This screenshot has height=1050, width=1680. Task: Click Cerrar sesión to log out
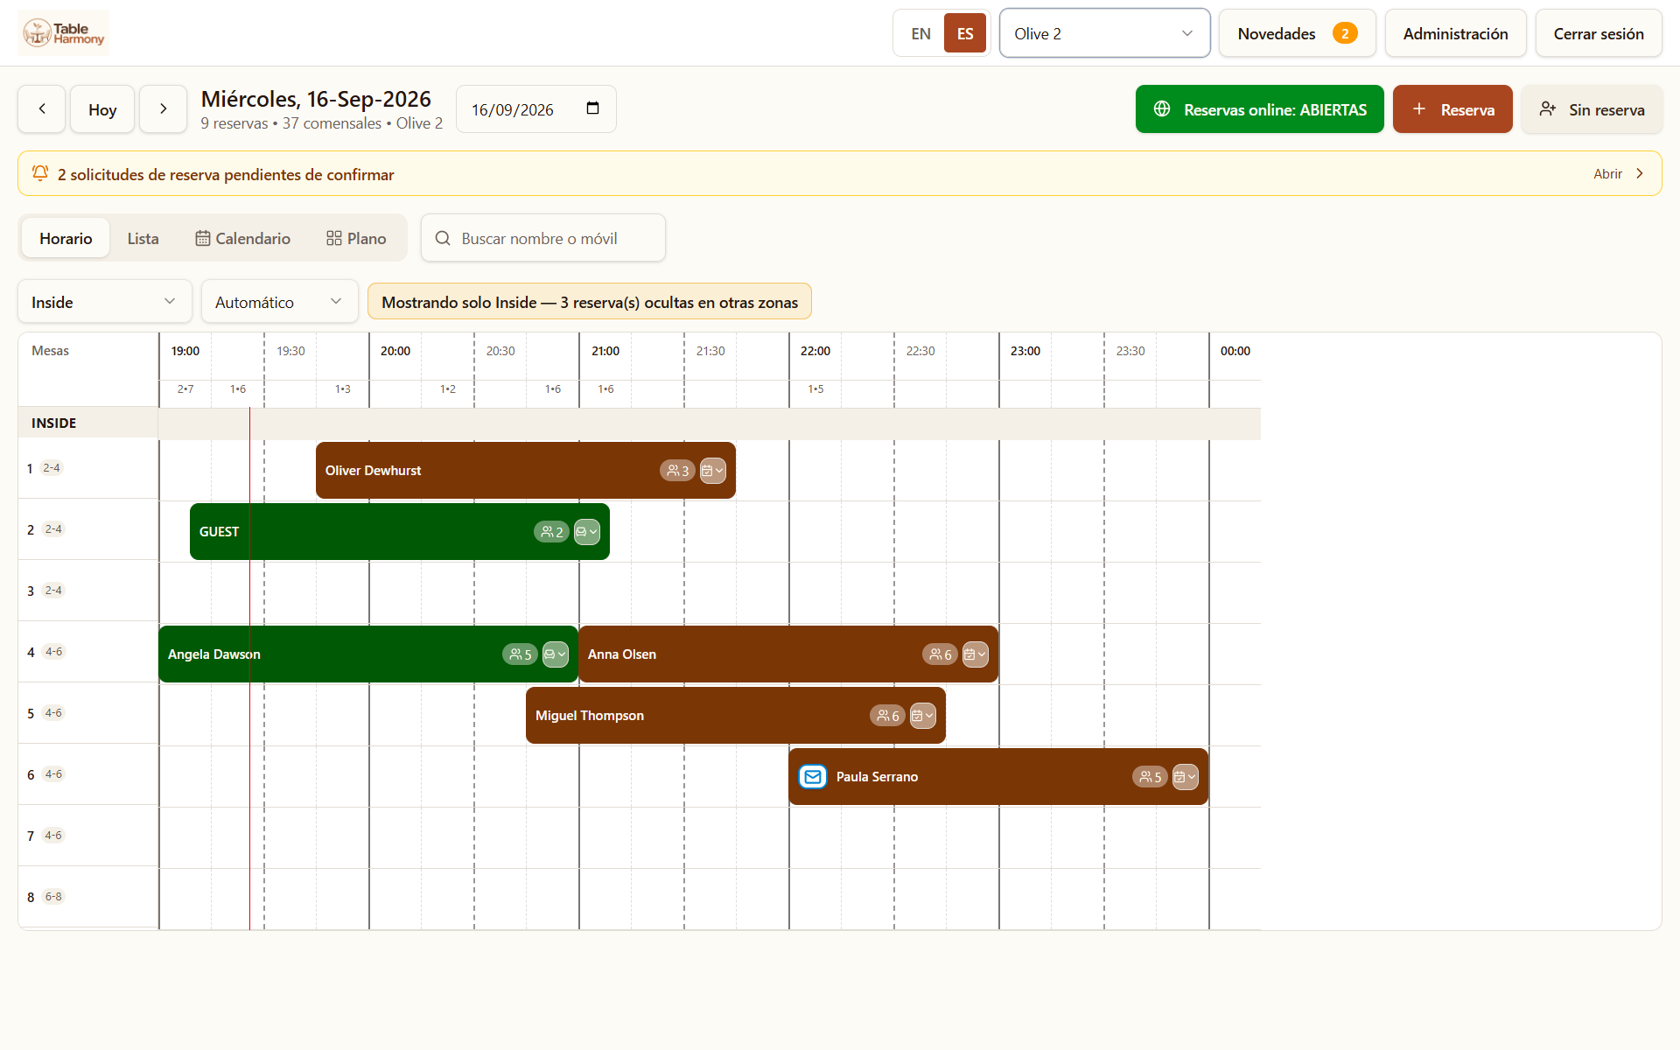[x=1599, y=33]
